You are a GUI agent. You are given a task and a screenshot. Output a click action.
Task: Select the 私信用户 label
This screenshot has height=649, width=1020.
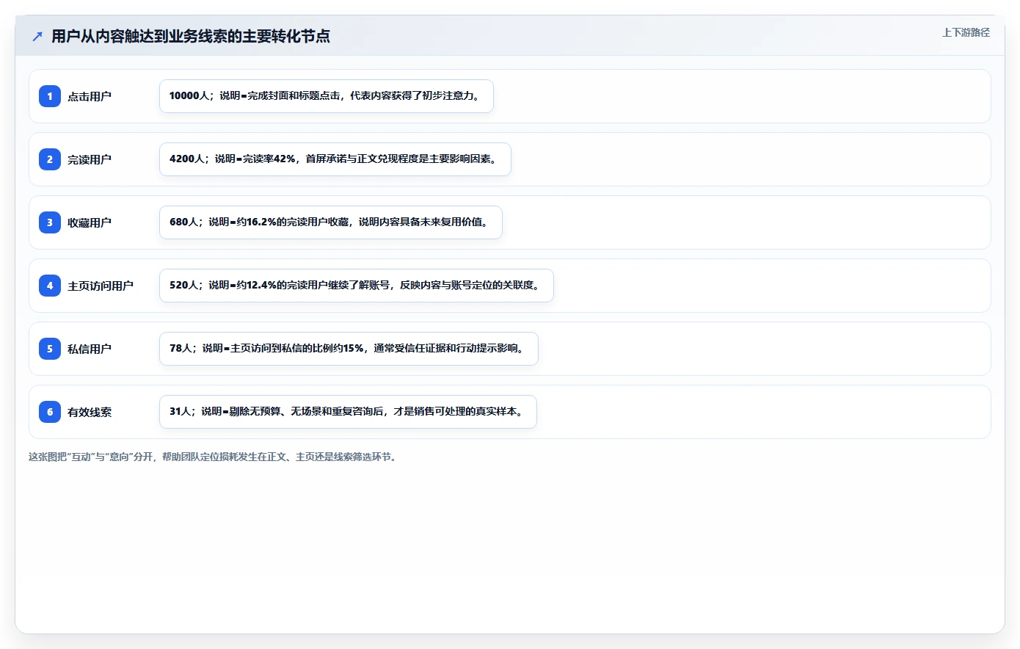tap(90, 349)
